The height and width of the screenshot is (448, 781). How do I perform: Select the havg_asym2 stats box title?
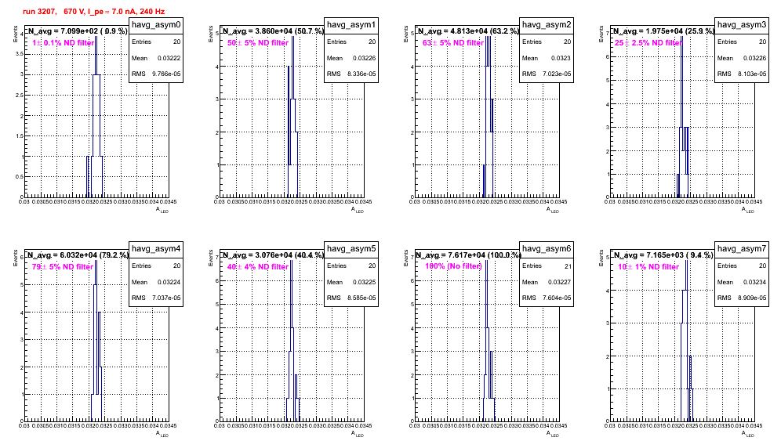(x=547, y=24)
